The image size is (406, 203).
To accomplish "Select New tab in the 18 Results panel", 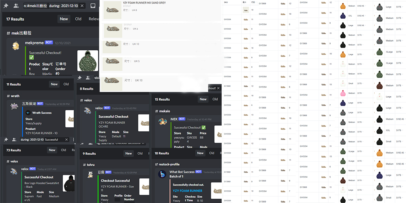I will click(200, 153).
